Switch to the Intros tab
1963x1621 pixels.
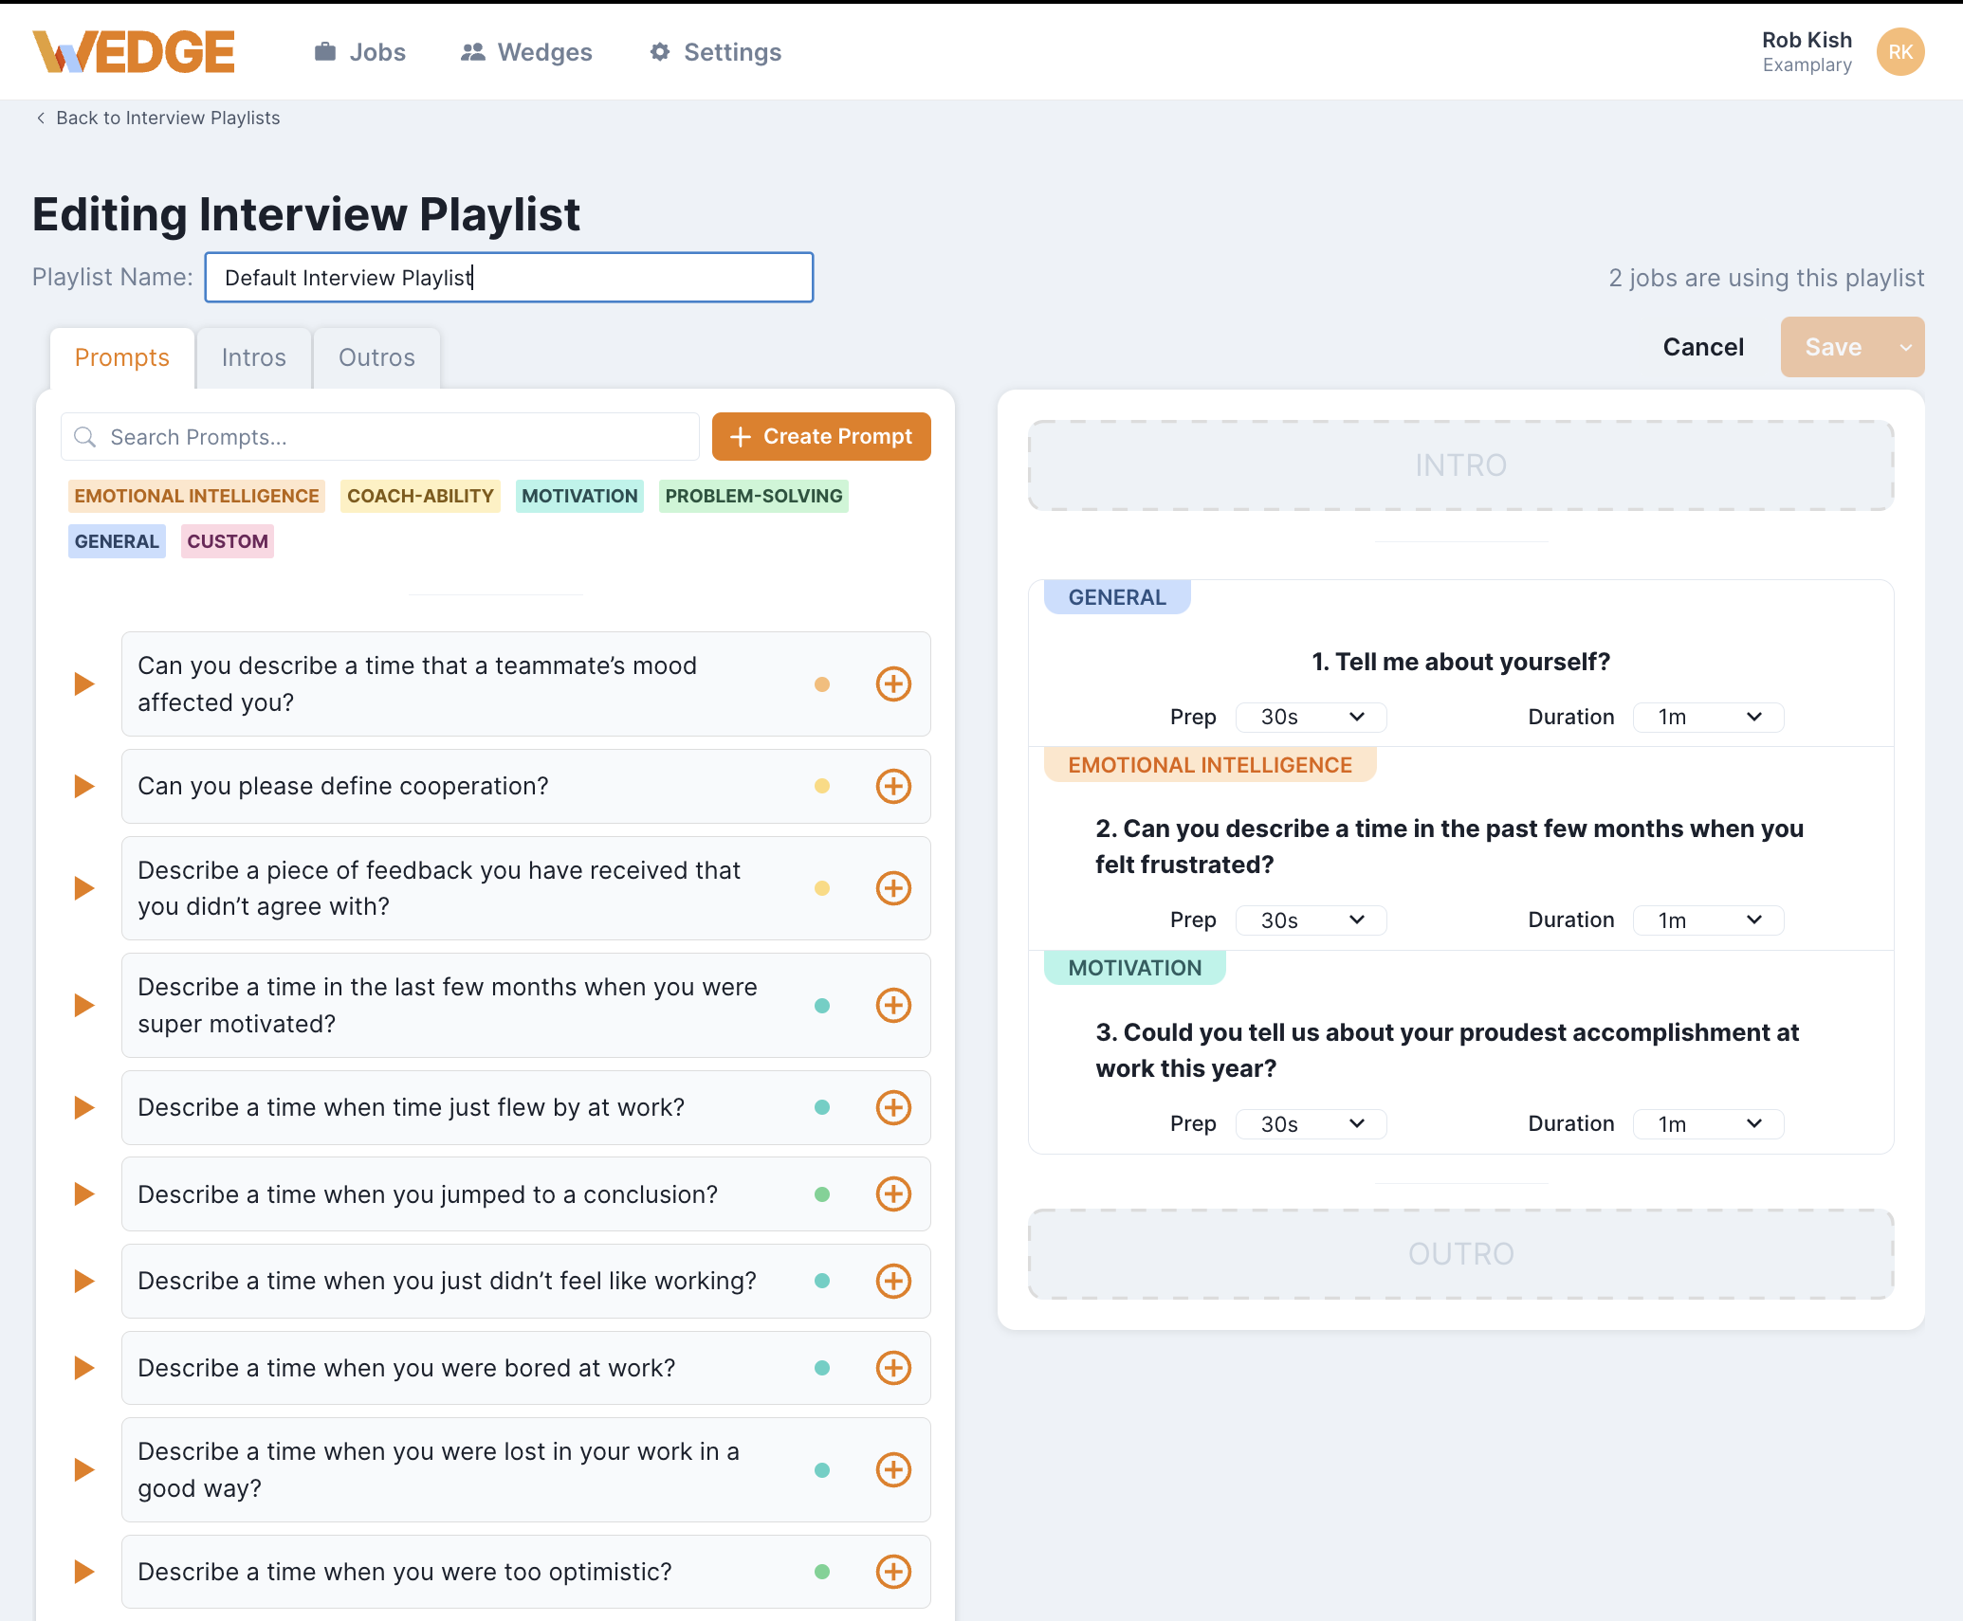[254, 357]
